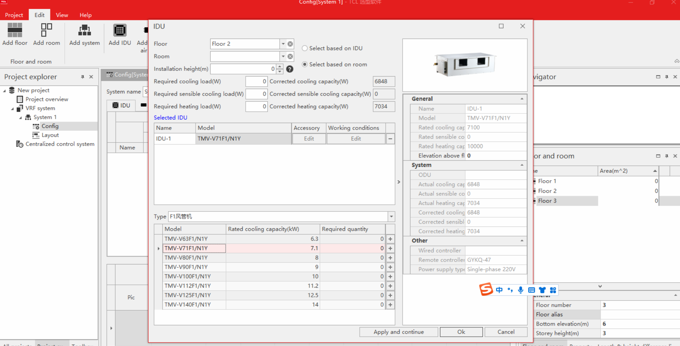Select the TMV-V100F1/N1Y model row
The image size is (680, 346).
pyautogui.click(x=275, y=277)
